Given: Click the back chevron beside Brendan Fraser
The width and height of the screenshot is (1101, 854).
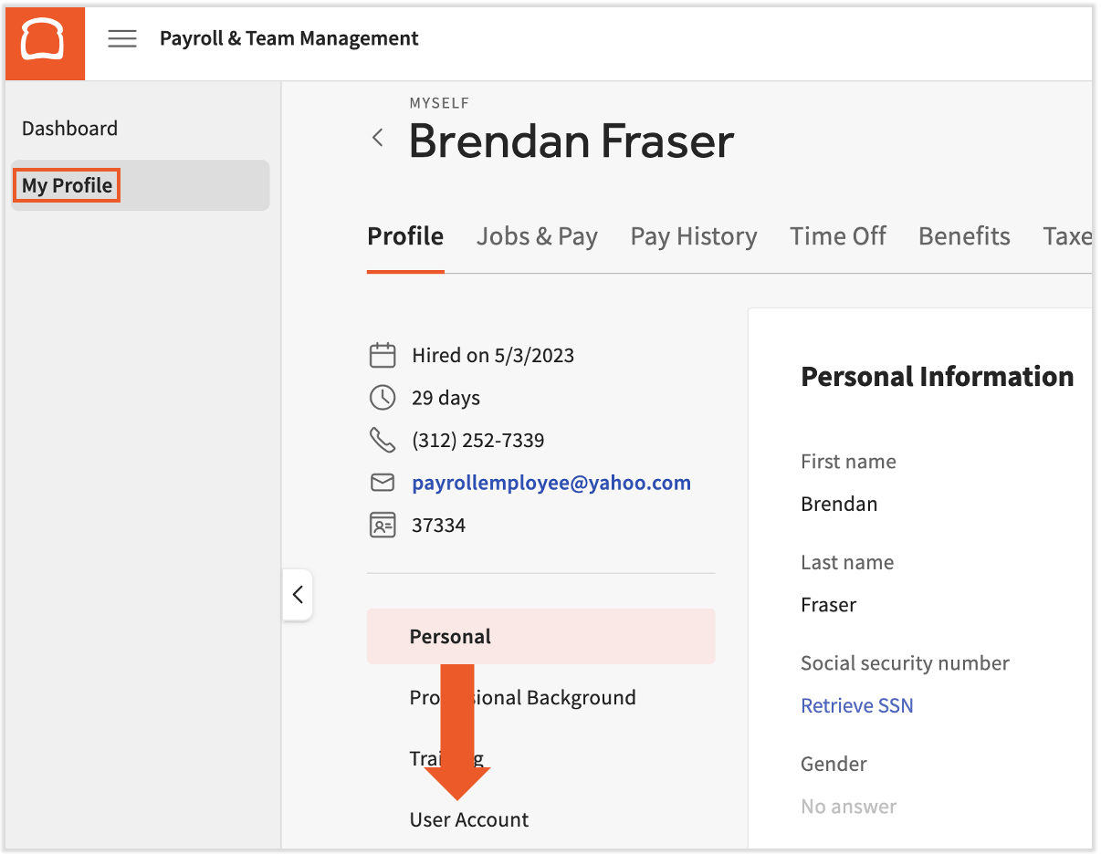Looking at the screenshot, I should (x=377, y=138).
